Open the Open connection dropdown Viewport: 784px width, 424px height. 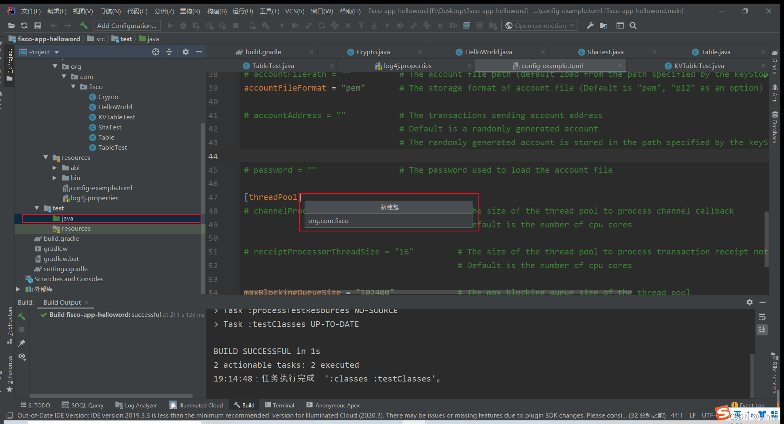tap(540, 25)
